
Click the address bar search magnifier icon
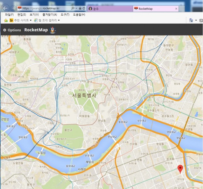point(73,8)
